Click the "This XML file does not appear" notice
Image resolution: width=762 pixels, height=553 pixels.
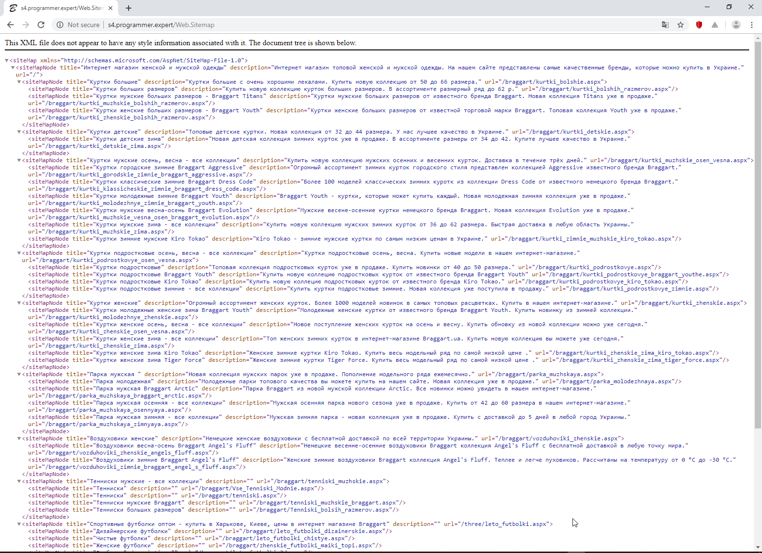(x=180, y=43)
